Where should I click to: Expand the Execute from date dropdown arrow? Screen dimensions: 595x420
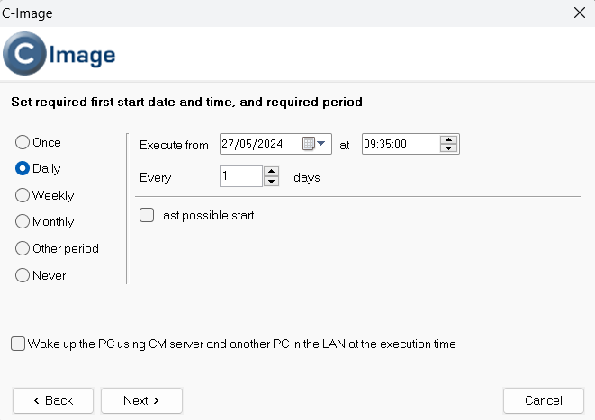(x=321, y=143)
